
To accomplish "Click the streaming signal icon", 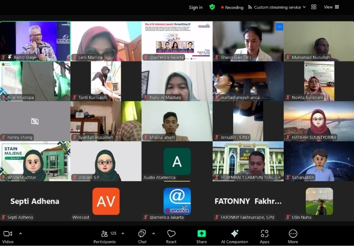I will pos(250,7).
